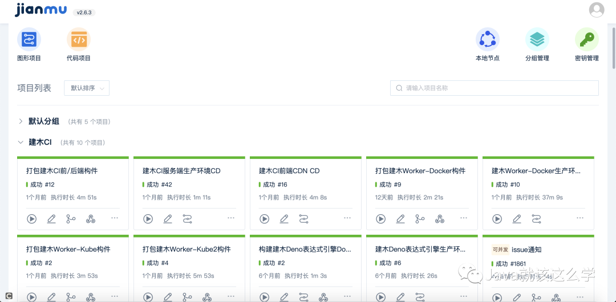
Task: Edit the 建木CI服务端生产环境CD project
Action: 168,219
